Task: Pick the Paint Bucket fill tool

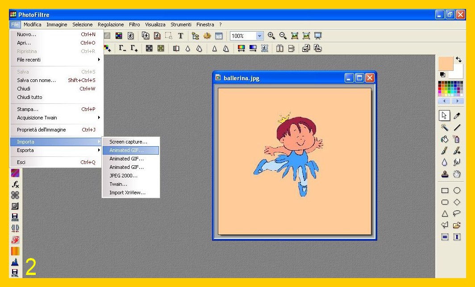Action: point(445,139)
